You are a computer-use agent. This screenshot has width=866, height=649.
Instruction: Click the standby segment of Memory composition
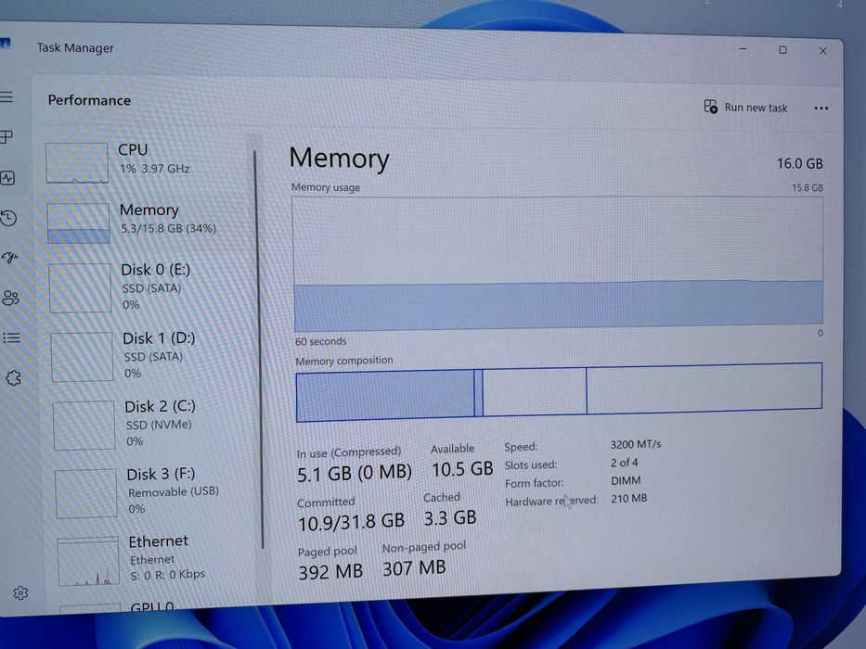pyautogui.click(x=534, y=392)
